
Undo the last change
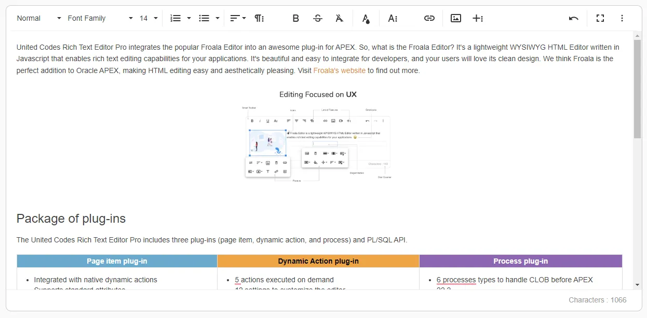(x=574, y=18)
